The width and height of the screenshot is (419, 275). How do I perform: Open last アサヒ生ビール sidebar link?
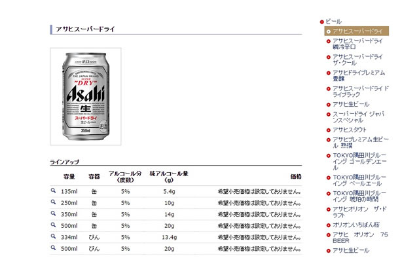351,250
